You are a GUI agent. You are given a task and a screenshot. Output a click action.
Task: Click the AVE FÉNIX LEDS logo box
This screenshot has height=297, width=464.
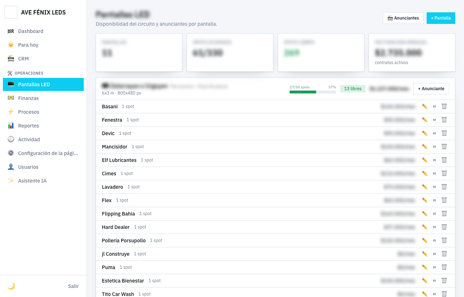pos(11,12)
